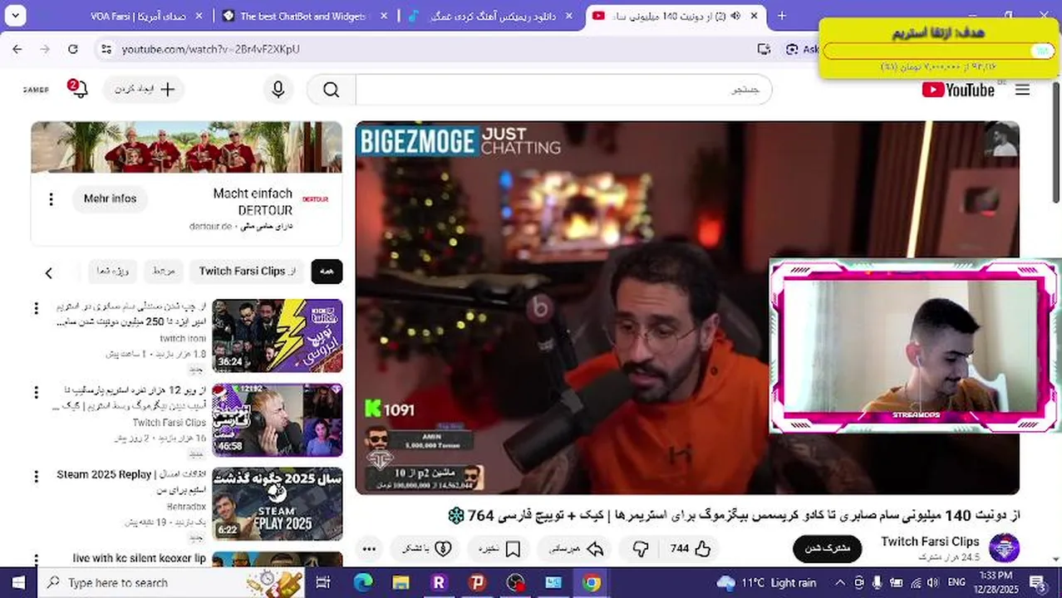Image resolution: width=1062 pixels, height=598 pixels.
Task: Open the ENG language indicator
Action: pyautogui.click(x=956, y=582)
